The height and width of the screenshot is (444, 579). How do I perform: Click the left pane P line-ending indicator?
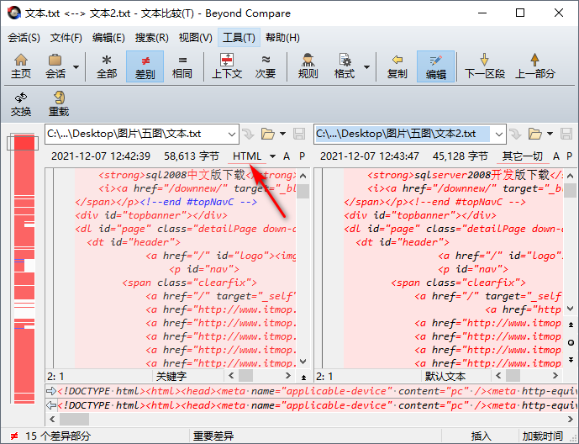point(302,156)
